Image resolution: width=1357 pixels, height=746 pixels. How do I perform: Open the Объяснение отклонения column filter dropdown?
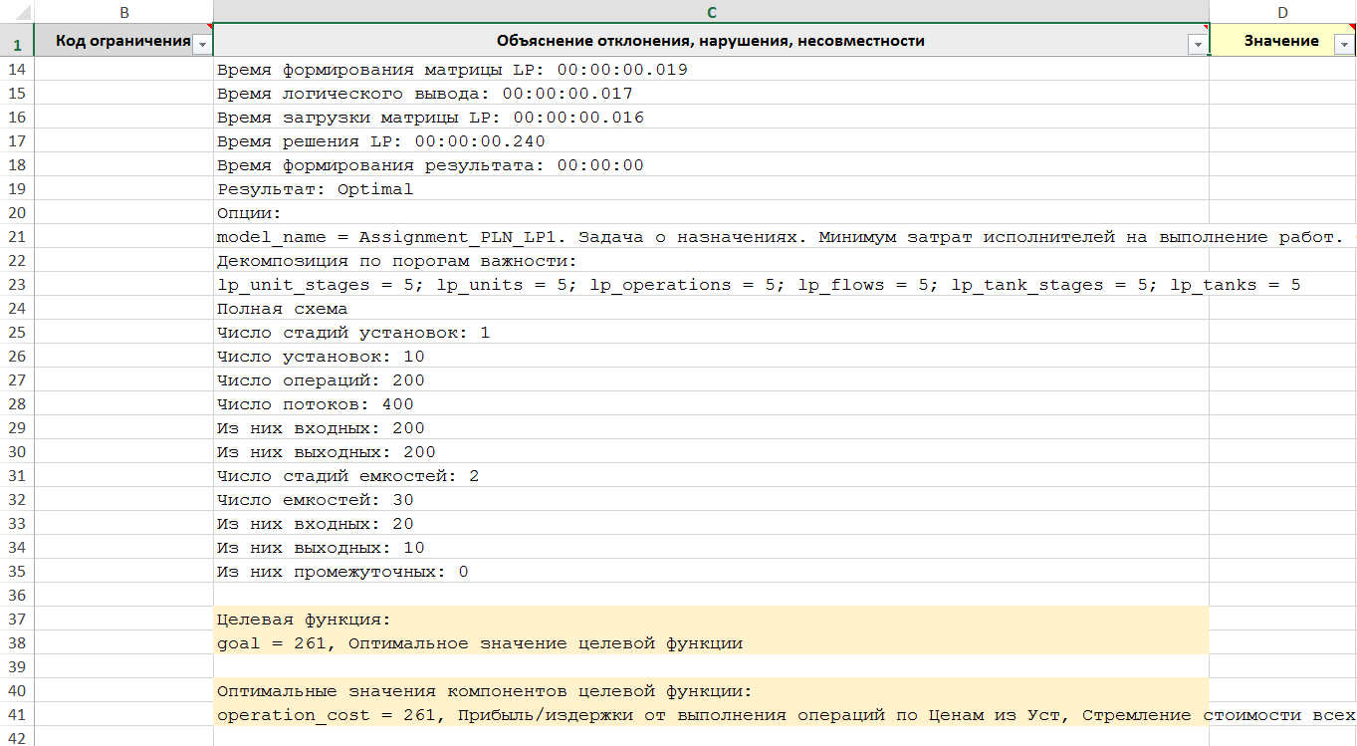1196,44
